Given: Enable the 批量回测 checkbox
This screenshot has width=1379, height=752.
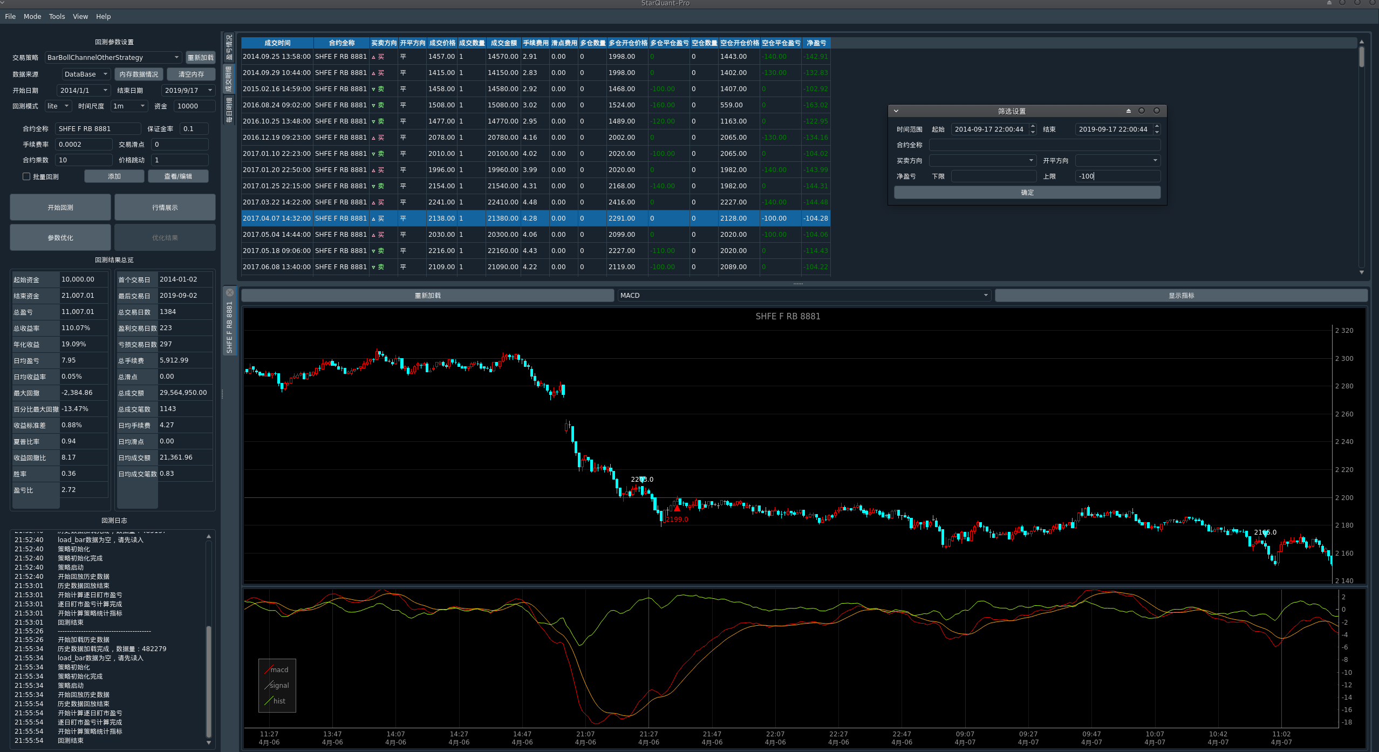Looking at the screenshot, I should point(26,176).
